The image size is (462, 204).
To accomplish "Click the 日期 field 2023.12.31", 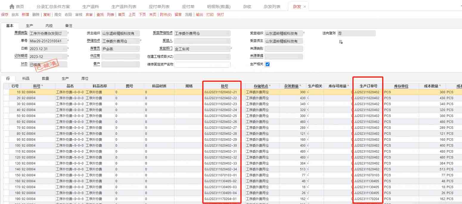I will [x=48, y=49].
